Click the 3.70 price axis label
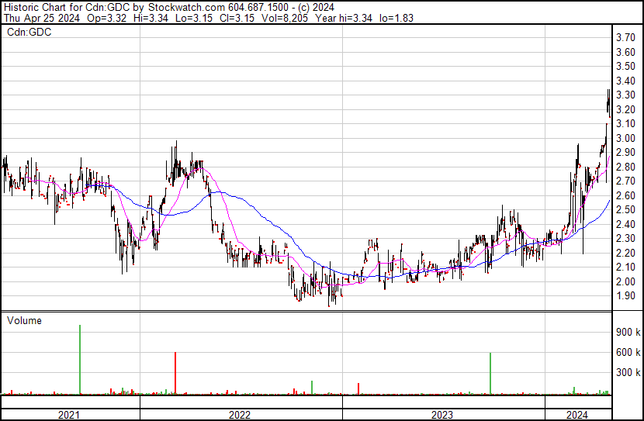Image resolution: width=644 pixels, height=421 pixels. click(x=625, y=38)
